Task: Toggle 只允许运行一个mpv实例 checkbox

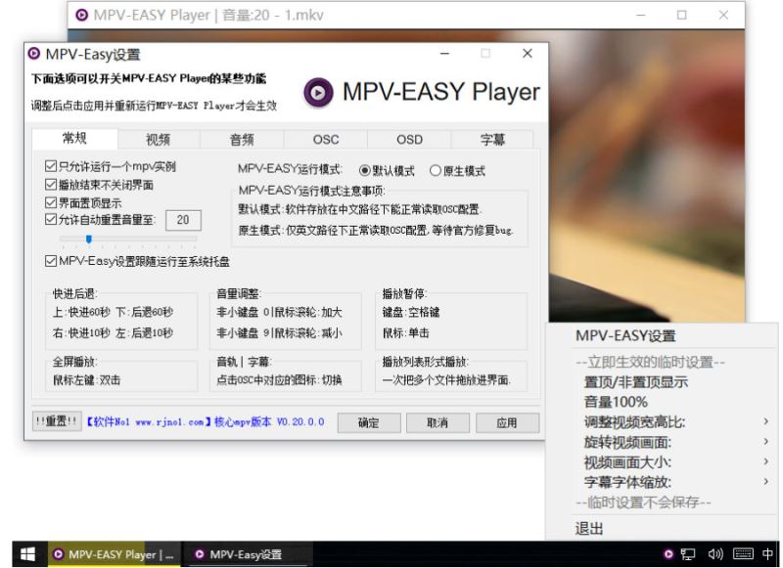Action: point(51,166)
